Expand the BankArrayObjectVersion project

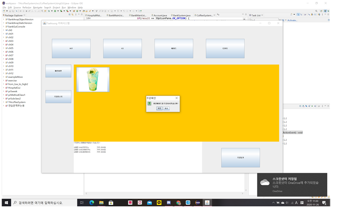[3, 19]
